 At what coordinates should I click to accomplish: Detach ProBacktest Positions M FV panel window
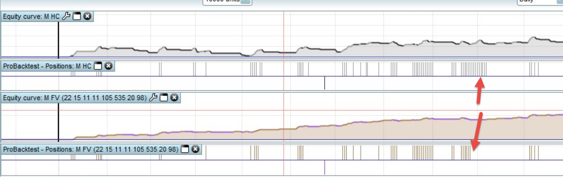[185, 149]
